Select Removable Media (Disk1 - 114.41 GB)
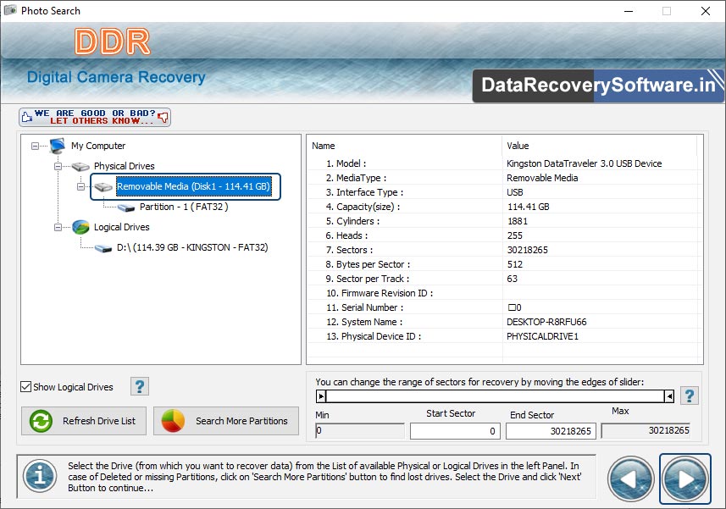This screenshot has width=726, height=509. pos(193,186)
